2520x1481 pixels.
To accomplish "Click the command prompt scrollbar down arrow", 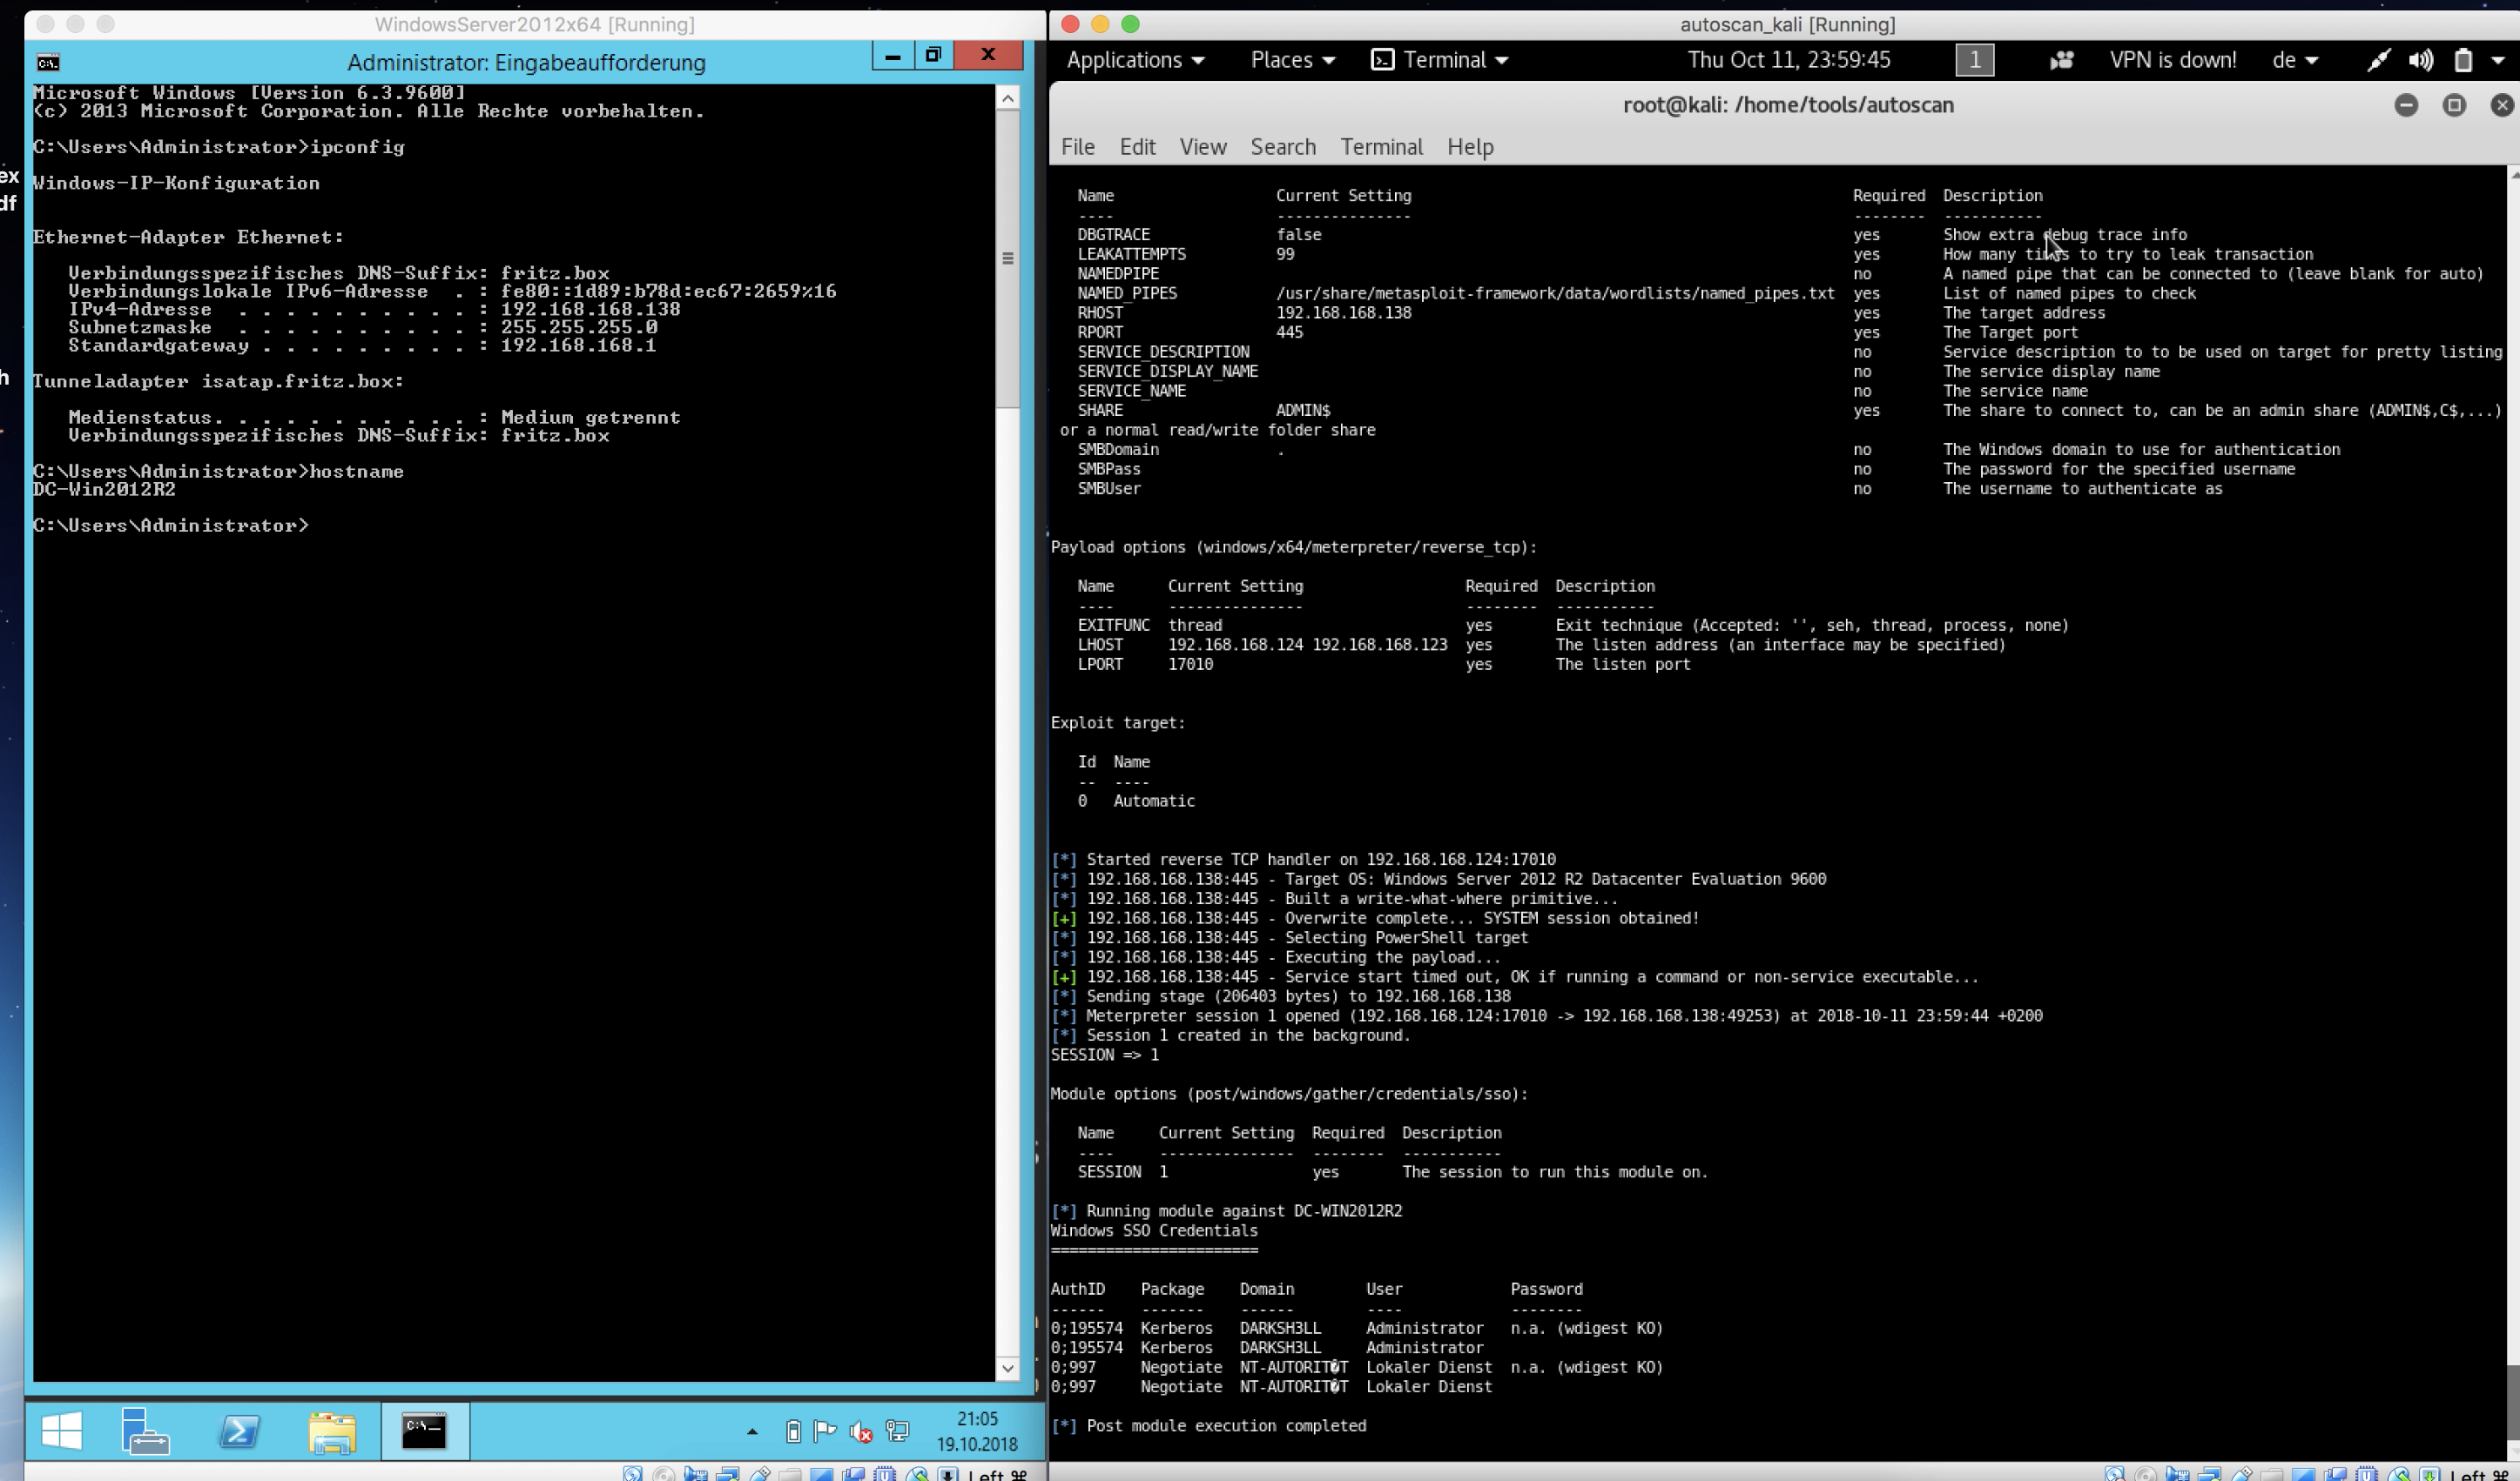I will click(x=1007, y=1368).
